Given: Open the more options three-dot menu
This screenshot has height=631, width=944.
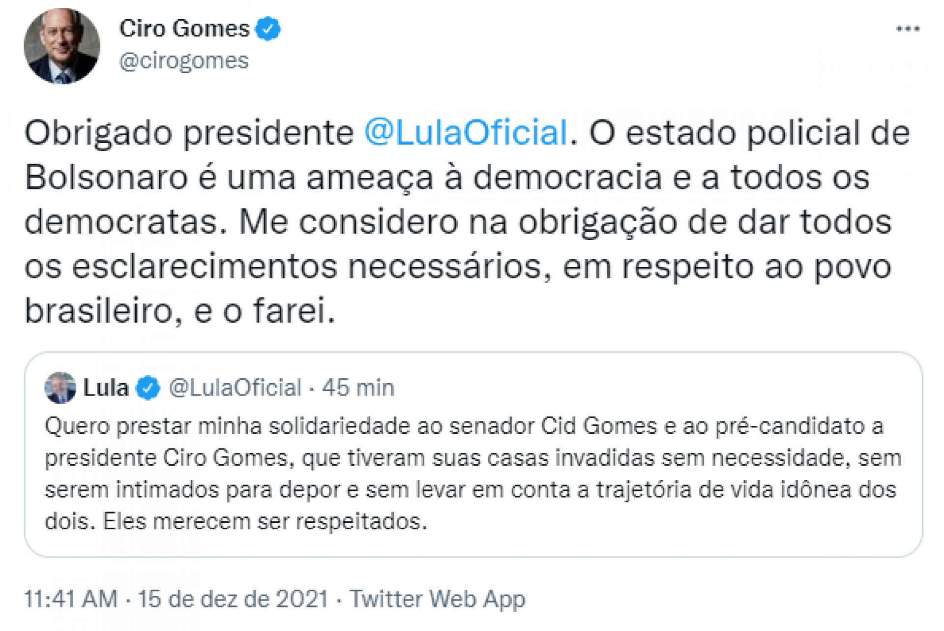Looking at the screenshot, I should coord(907,29).
